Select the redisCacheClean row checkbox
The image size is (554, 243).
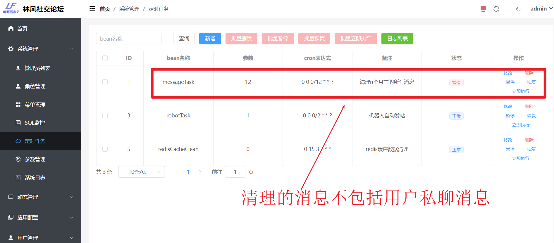[105, 149]
